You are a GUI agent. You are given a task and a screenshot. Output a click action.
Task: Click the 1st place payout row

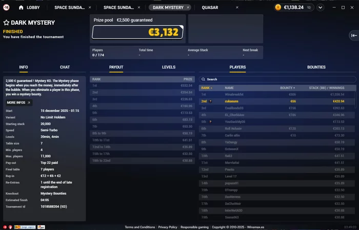[x=142, y=86]
